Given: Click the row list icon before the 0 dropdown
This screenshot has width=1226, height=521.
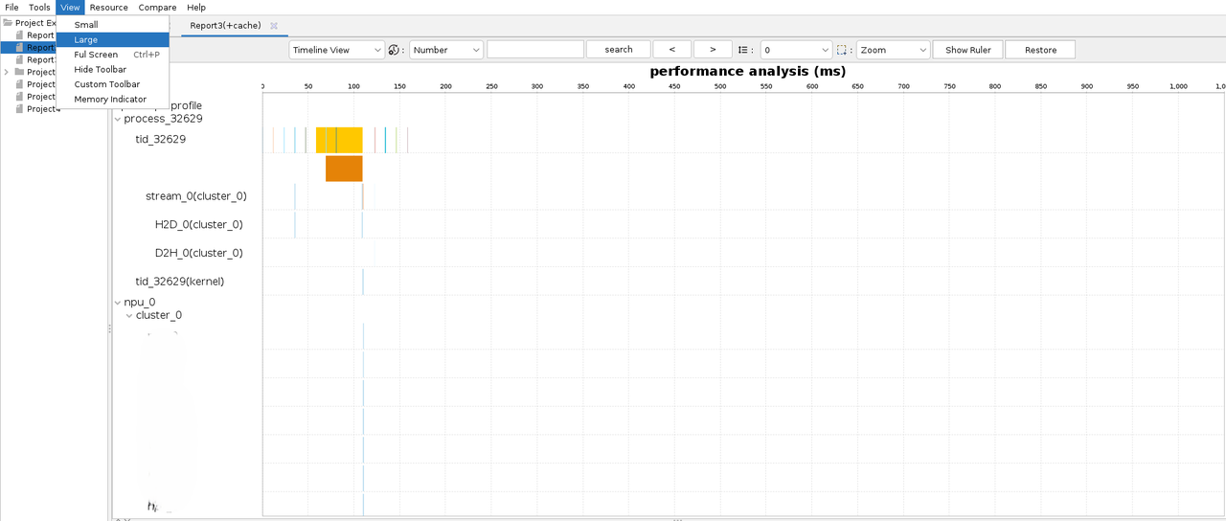Looking at the screenshot, I should tap(743, 50).
